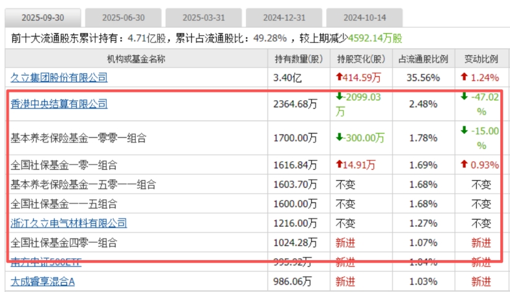The width and height of the screenshot is (510, 292).
Task: Switch to the 2025-09-30 date tab
Action: point(42,18)
